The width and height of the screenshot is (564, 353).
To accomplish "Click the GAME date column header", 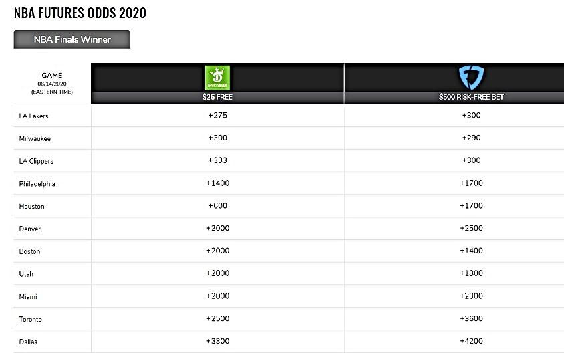I will 52,84.
